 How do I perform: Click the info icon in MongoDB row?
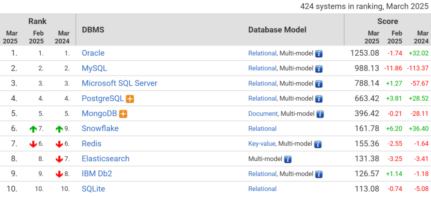[x=320, y=114]
